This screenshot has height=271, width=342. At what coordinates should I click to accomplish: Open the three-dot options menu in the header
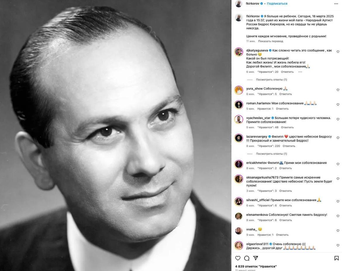[336, 4]
